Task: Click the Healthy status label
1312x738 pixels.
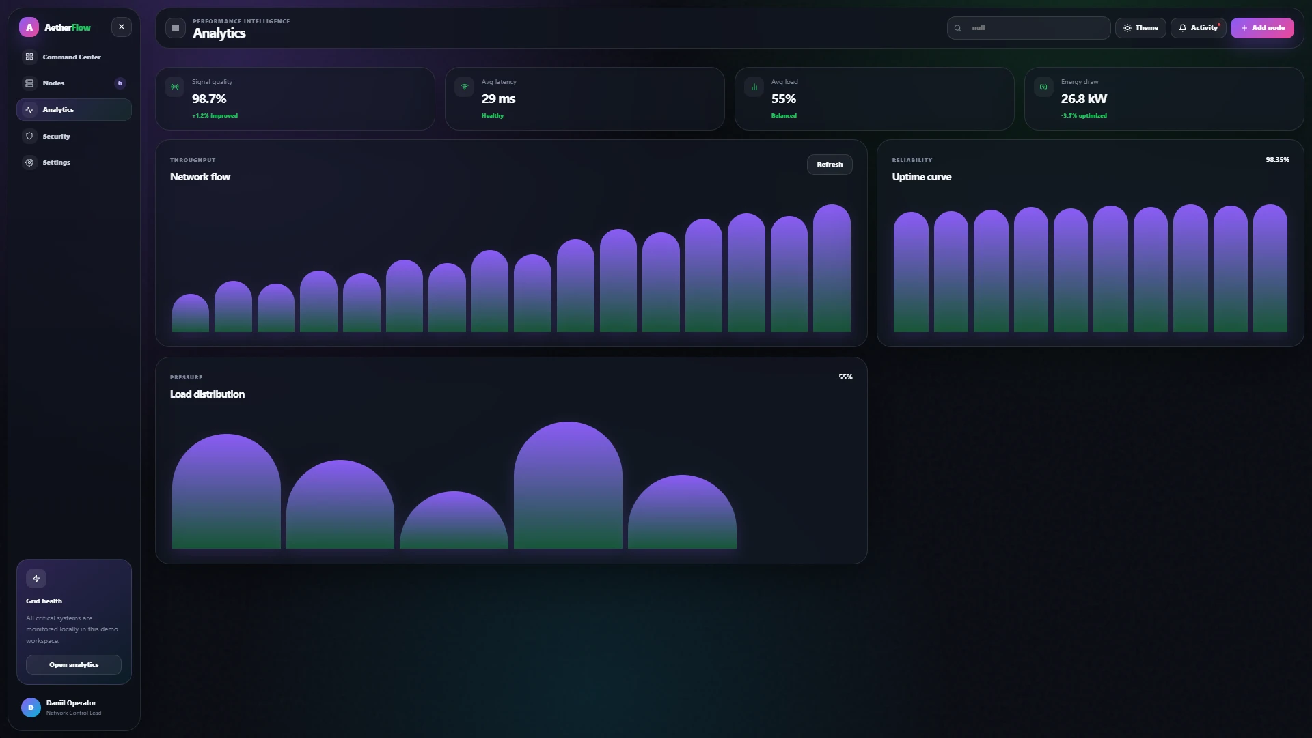Action: 493,115
